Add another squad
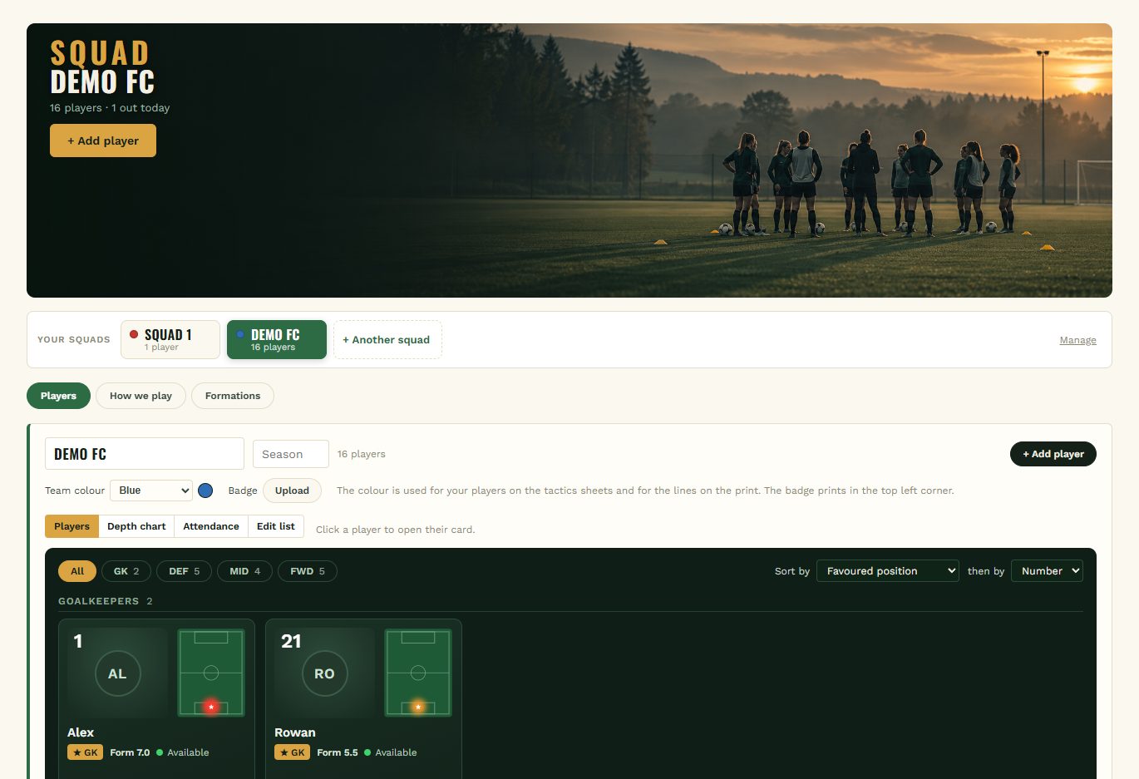Image resolution: width=1139 pixels, height=779 pixels. [x=387, y=340]
